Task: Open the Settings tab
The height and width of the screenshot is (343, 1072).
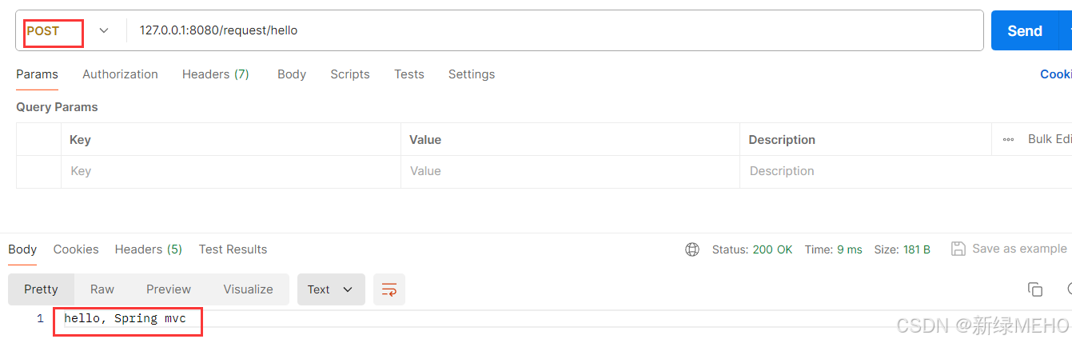Action: tap(471, 74)
